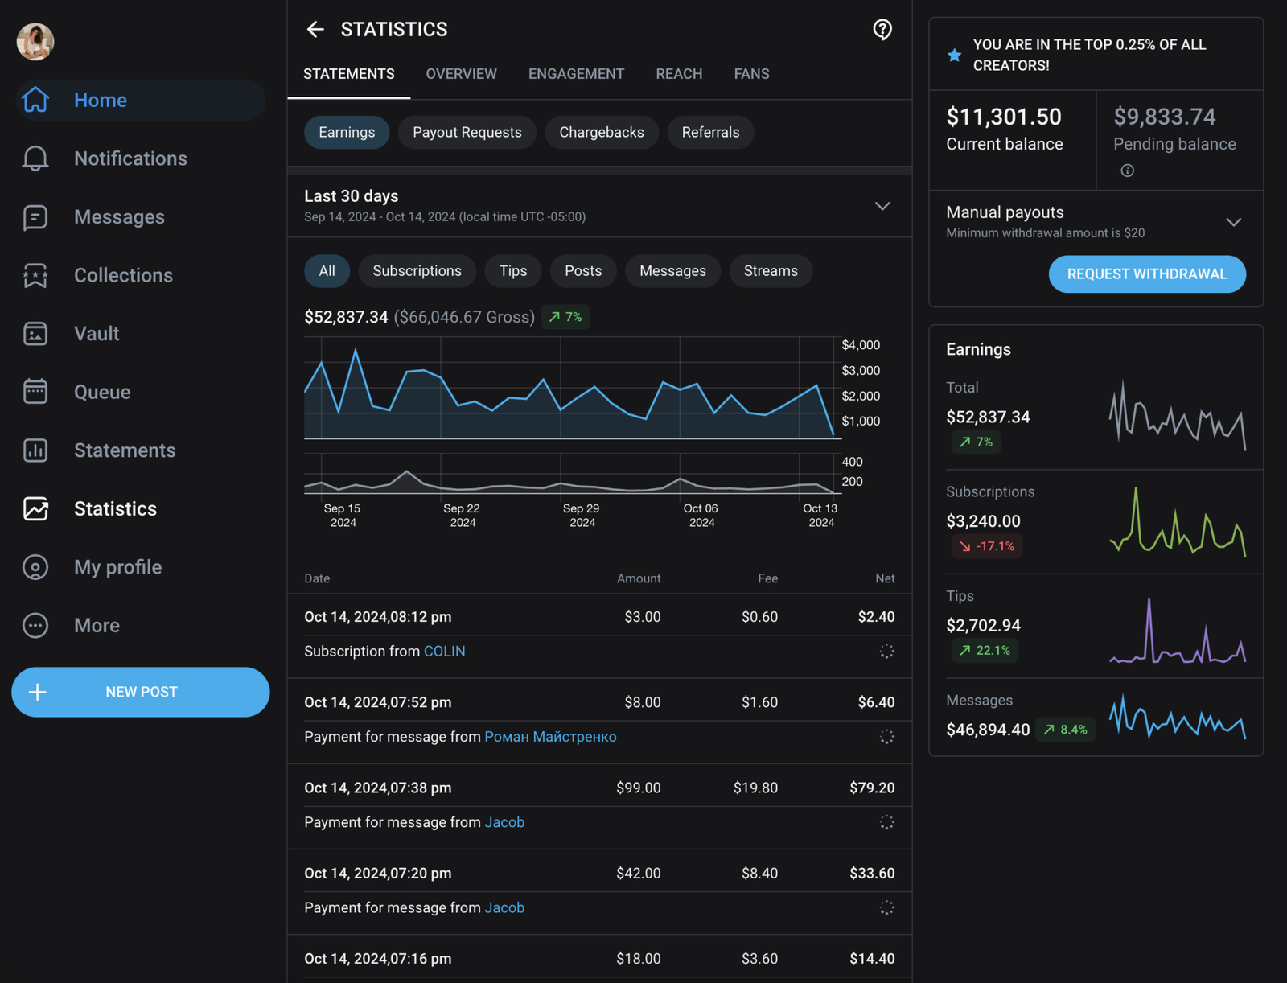
Task: Expand the Manual payouts options
Action: pos(1233,222)
